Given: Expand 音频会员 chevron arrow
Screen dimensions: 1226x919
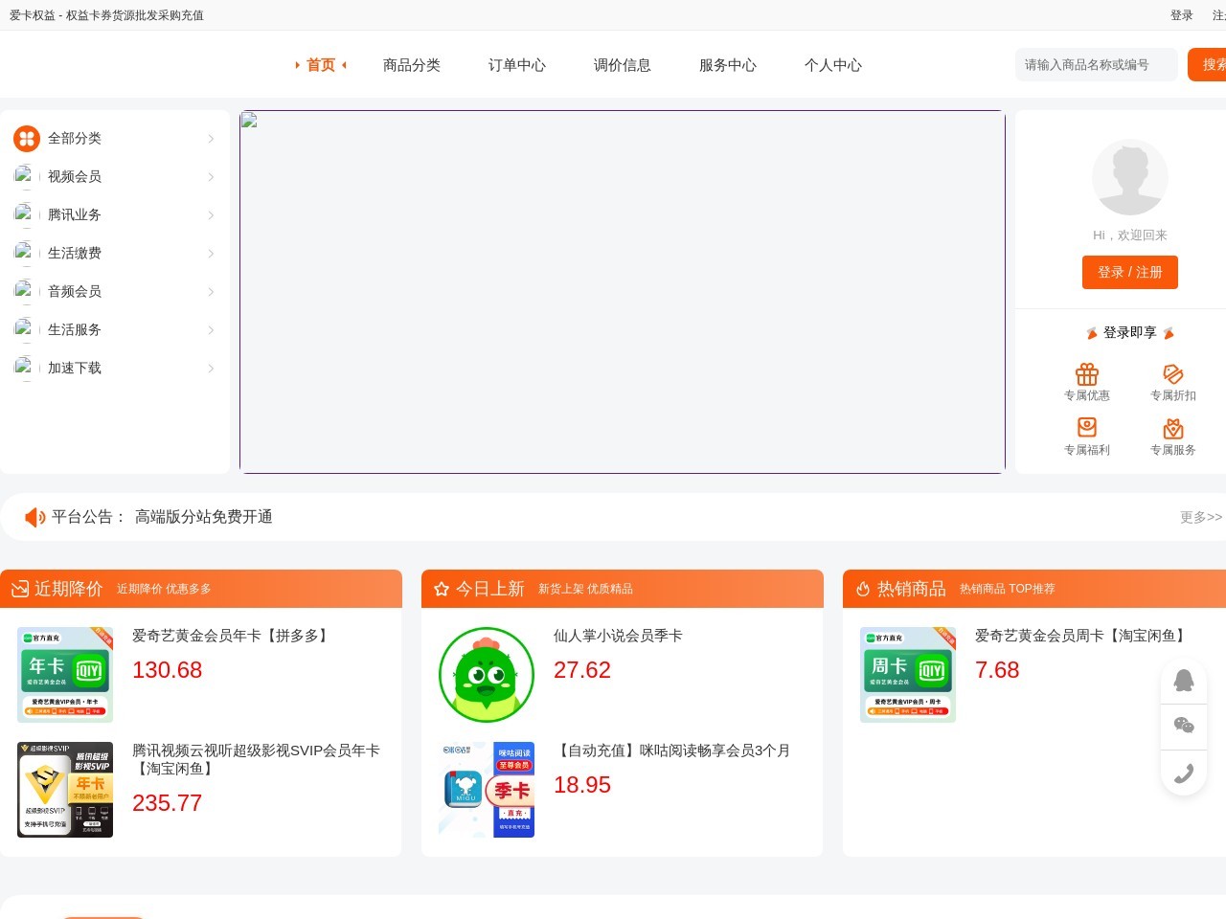Looking at the screenshot, I should 211,292.
